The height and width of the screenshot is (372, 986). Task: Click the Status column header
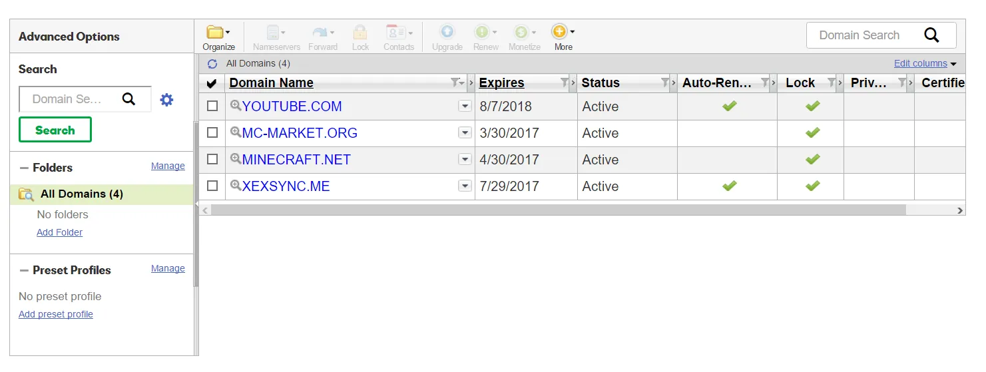(x=601, y=83)
